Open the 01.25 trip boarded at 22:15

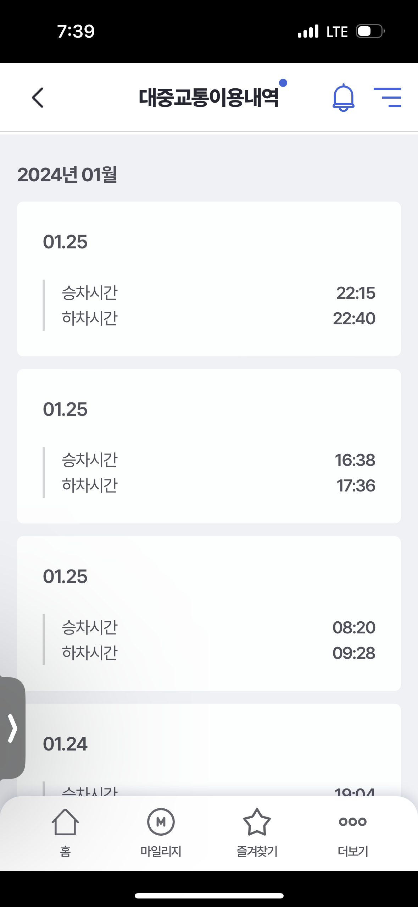209,279
